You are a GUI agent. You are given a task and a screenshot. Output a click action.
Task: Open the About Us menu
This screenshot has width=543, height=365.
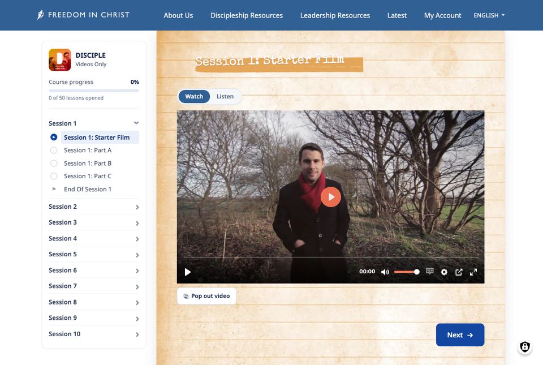178,15
